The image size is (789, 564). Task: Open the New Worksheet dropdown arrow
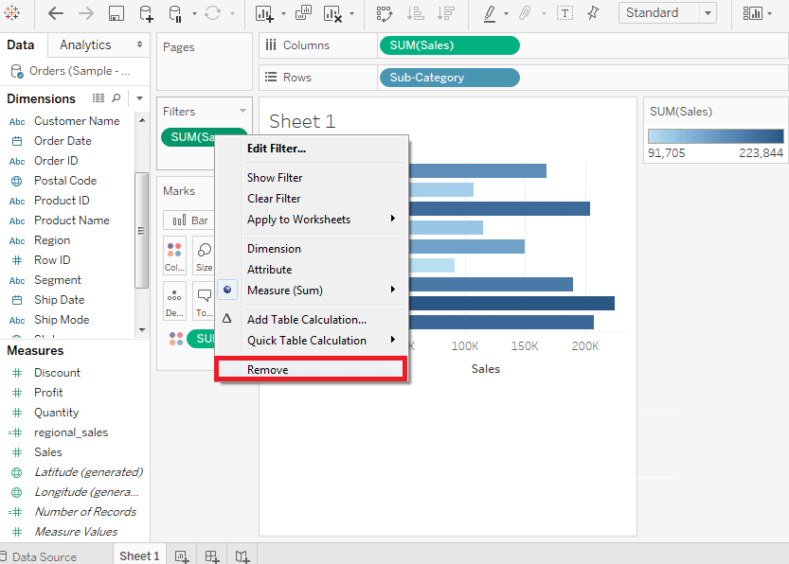[x=283, y=14]
